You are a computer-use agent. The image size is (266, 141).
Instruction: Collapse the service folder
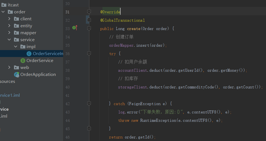[9, 39]
